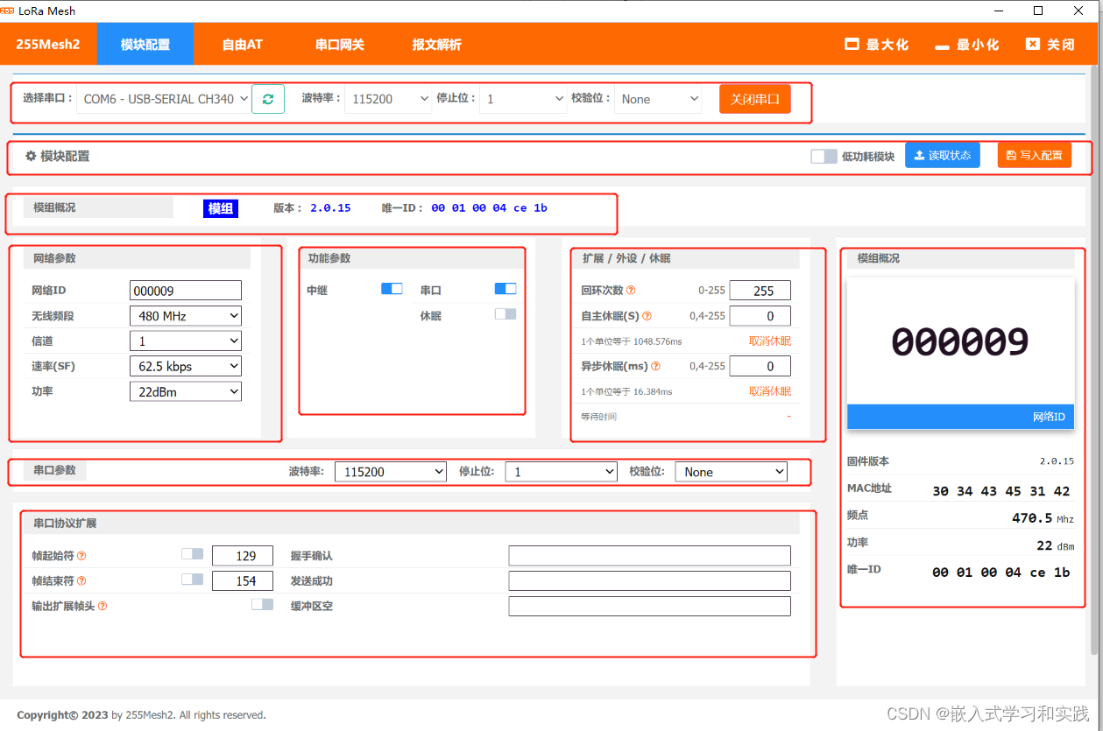This screenshot has width=1103, height=731.
Task: Click help icon beside 输出扩展帧头
Action: (103, 605)
